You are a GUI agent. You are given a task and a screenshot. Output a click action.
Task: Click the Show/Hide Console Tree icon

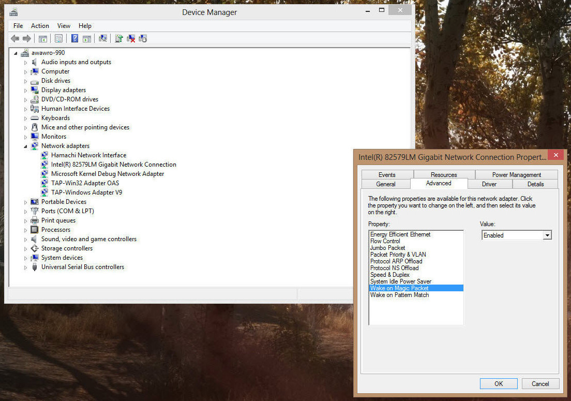[43, 38]
